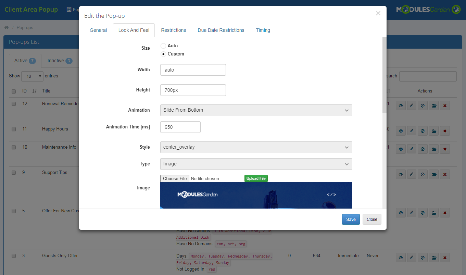Screen dimensions: 466x275
Task: Preview the Offer For New Customers pop-up
Action: (401, 213)
